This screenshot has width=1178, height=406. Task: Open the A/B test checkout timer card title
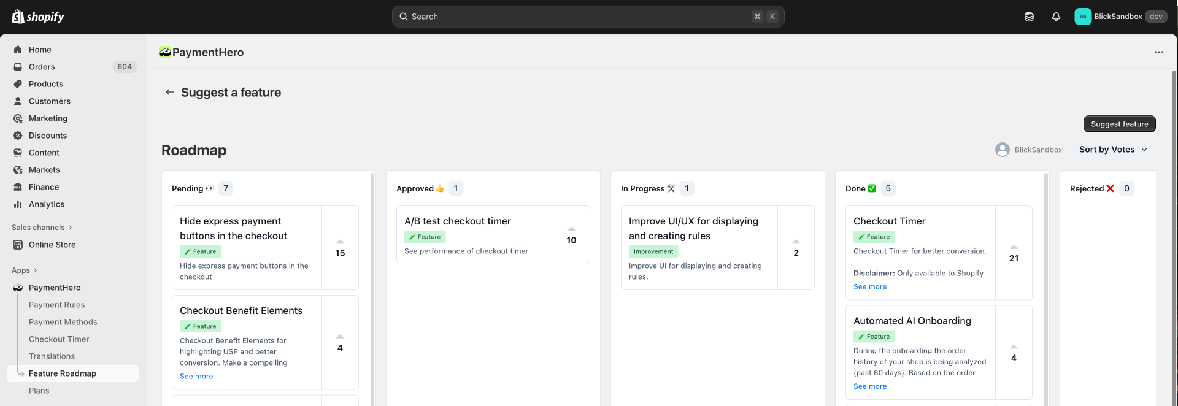pos(458,221)
